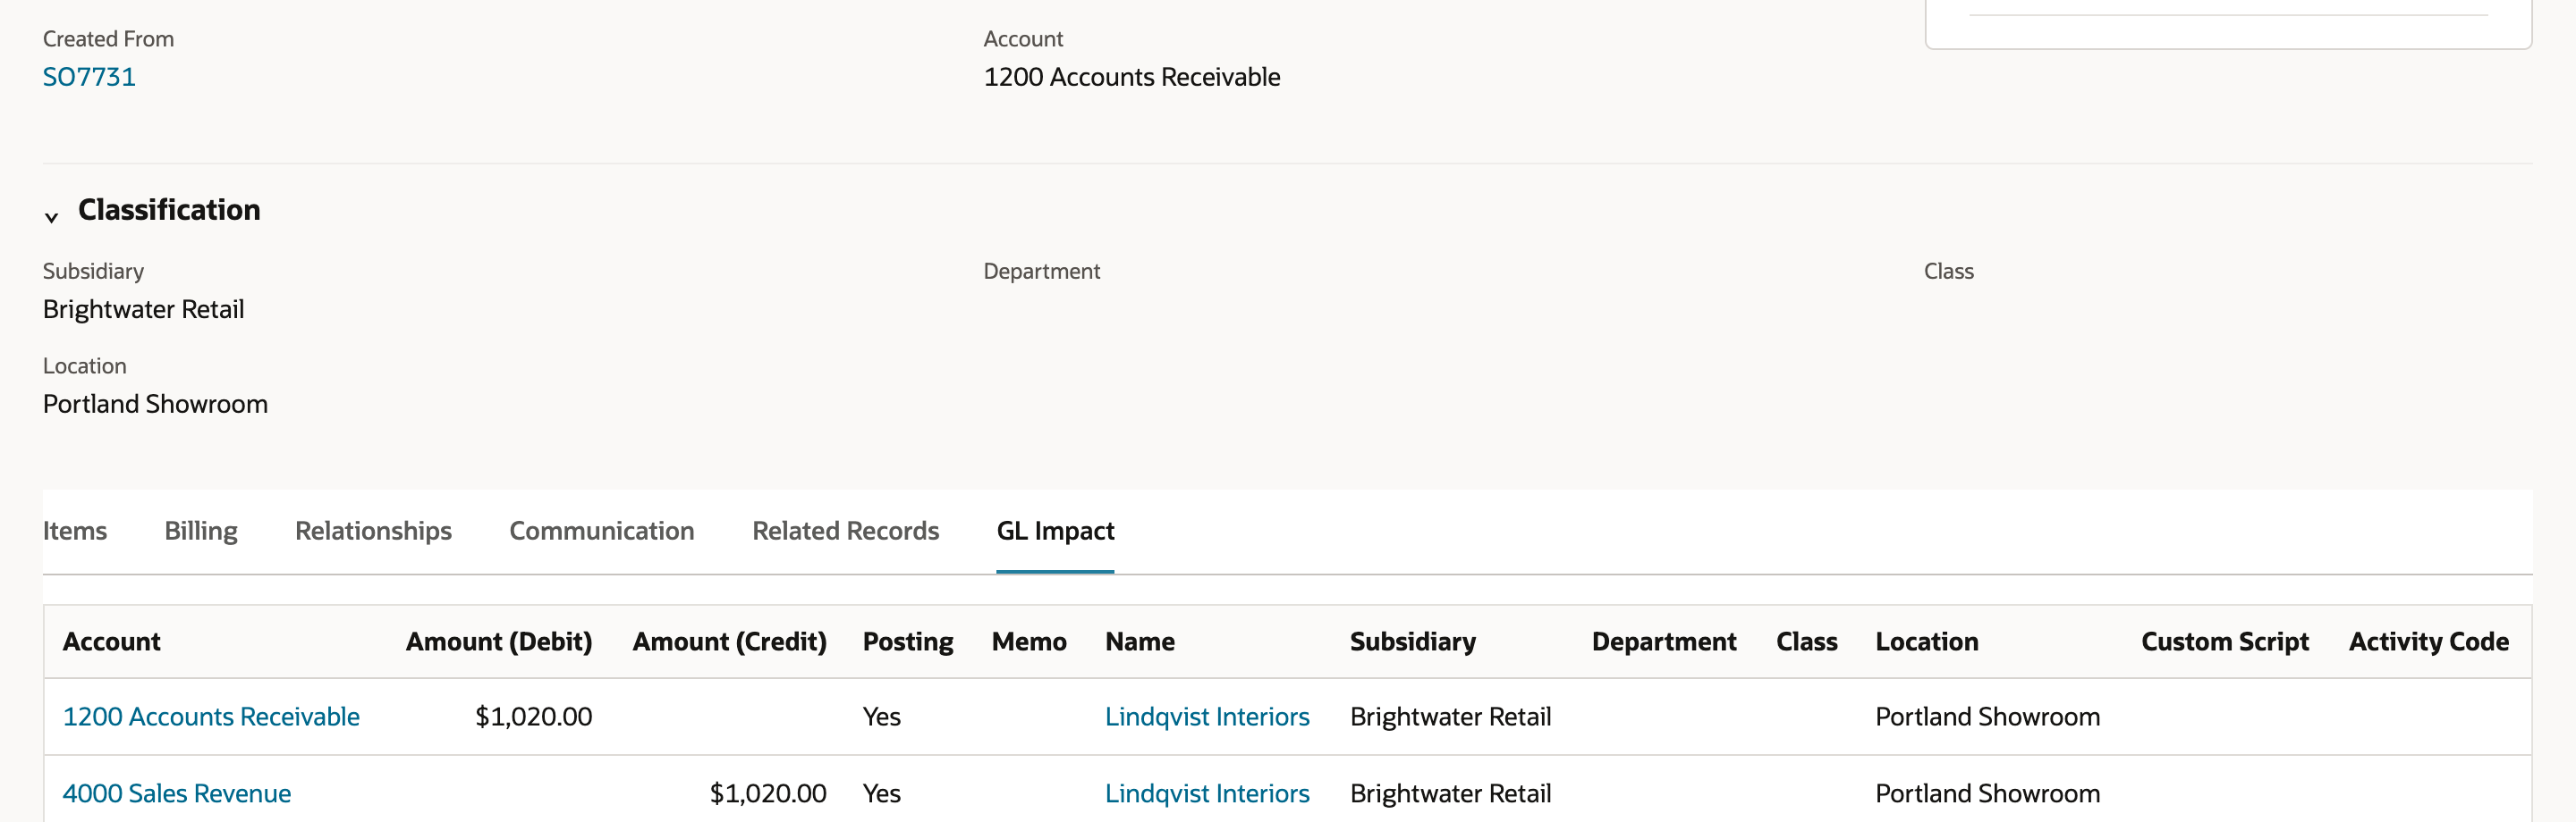Click the Custom Script column header
This screenshot has width=2576, height=822.
click(x=2225, y=642)
